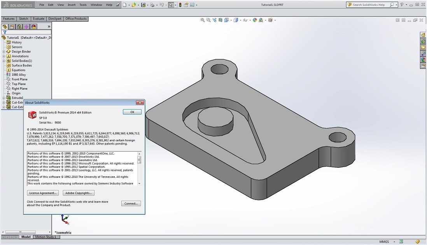Click the Zoom to Fit icon

click(203, 20)
